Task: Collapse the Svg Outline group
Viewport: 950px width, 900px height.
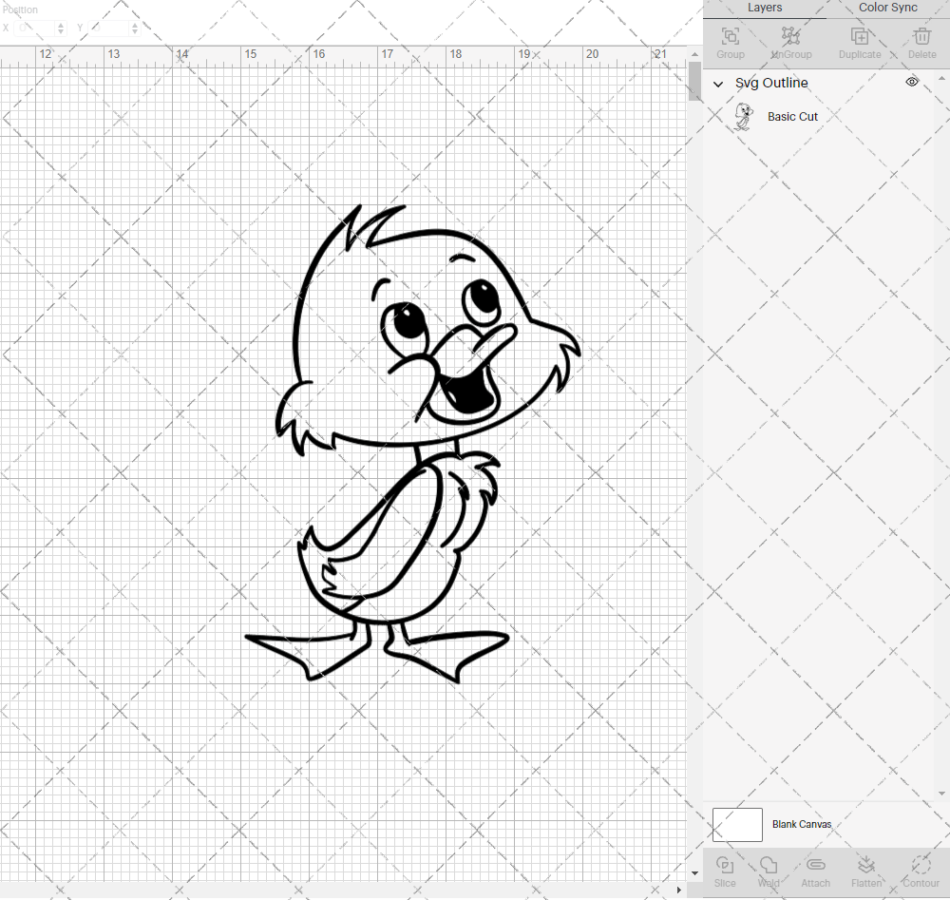Action: pyautogui.click(x=718, y=83)
